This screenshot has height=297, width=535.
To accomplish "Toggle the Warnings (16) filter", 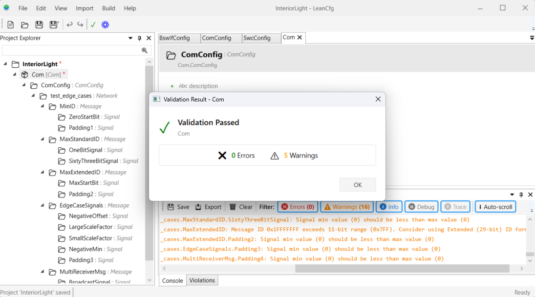I will pyautogui.click(x=346, y=207).
